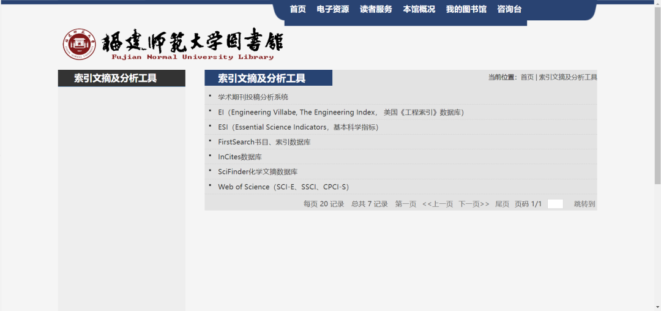This screenshot has height=311, width=661.
Task: Open the 电子资源 menu
Action: (332, 9)
